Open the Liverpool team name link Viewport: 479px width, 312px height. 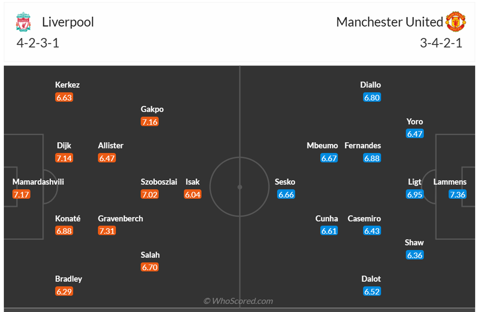tap(68, 22)
